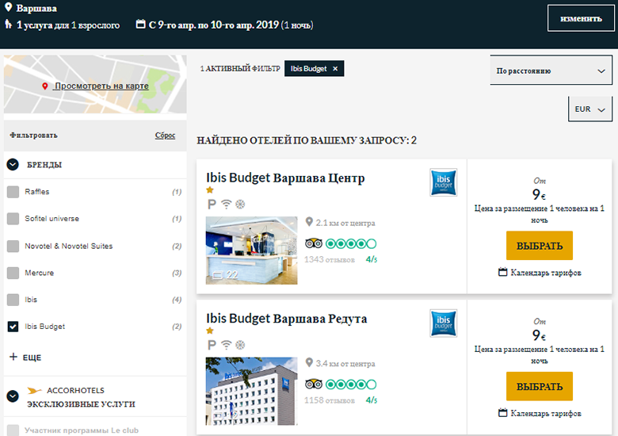
Task: Click the parking icon under Ibis Budget Варшава Центр
Action: pyautogui.click(x=212, y=204)
